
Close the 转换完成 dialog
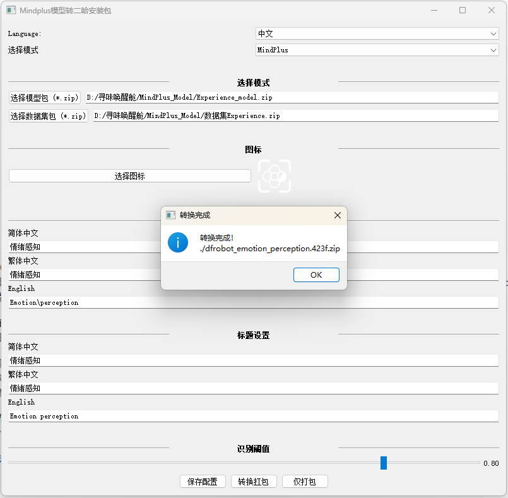(x=337, y=215)
